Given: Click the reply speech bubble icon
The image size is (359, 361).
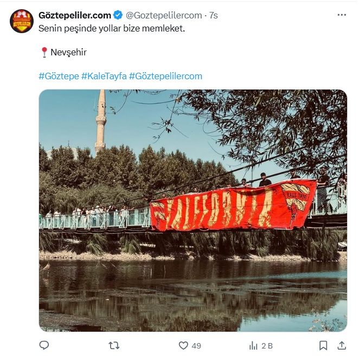Looking at the screenshot, I should (44, 345).
